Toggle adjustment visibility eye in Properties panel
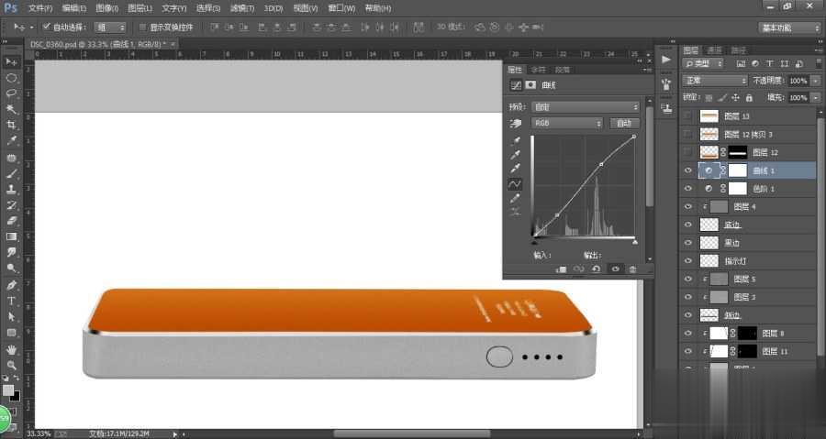826x439 pixels. click(615, 269)
